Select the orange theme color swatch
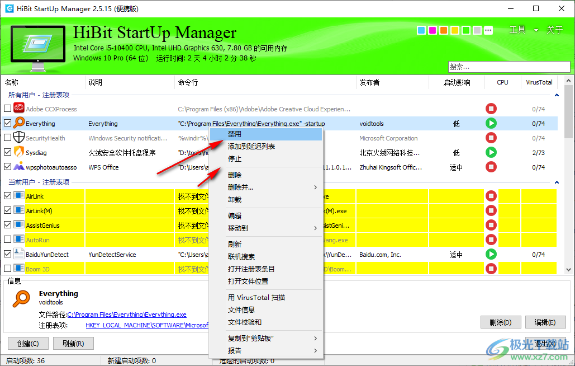 coord(444,30)
